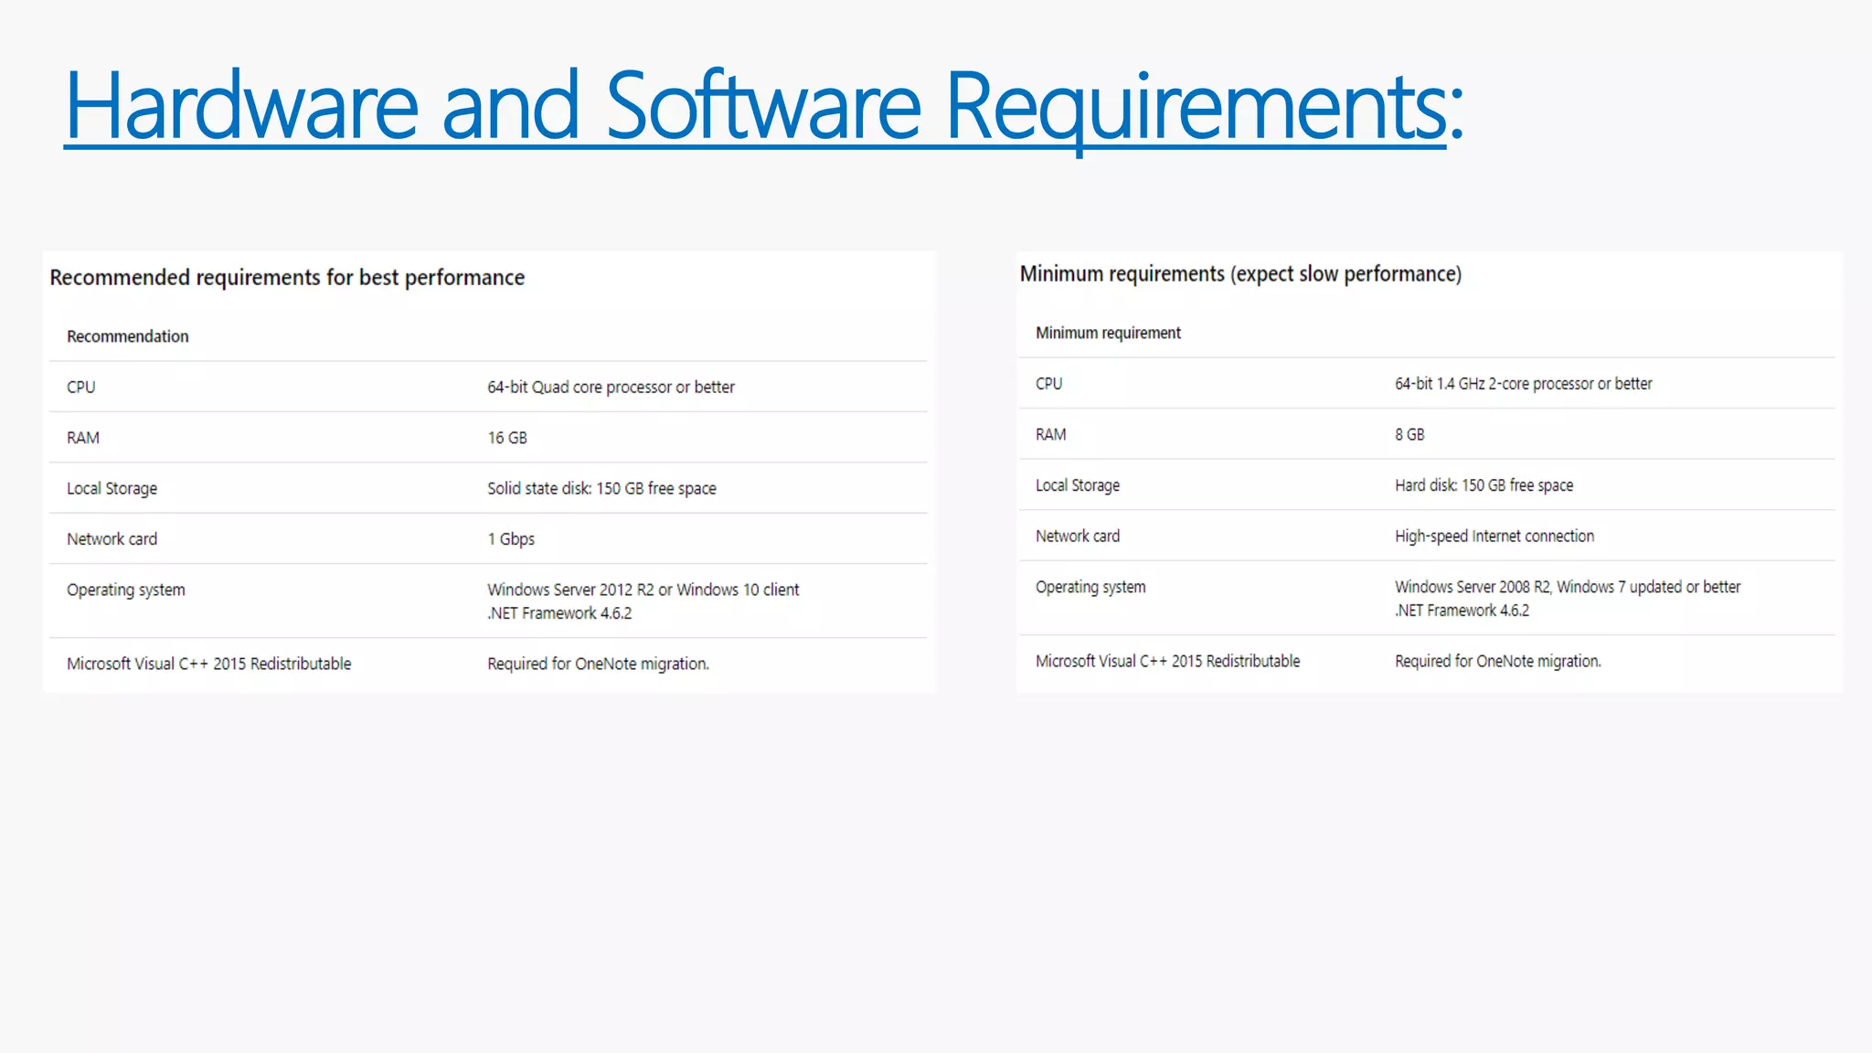Select RAM label in recommended table
This screenshot has width=1872, height=1053.
tap(83, 438)
